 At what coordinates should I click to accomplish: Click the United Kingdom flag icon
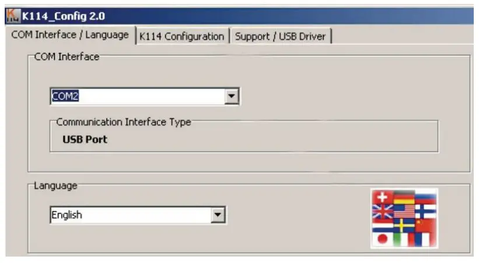(382, 212)
